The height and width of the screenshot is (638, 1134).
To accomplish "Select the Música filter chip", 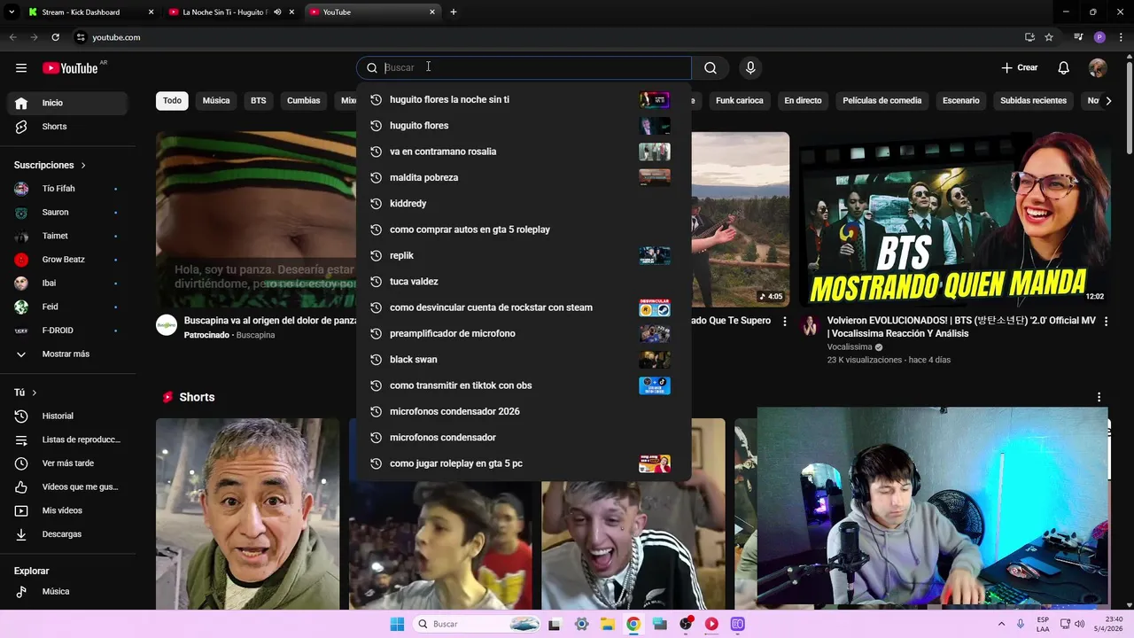I will pyautogui.click(x=216, y=101).
